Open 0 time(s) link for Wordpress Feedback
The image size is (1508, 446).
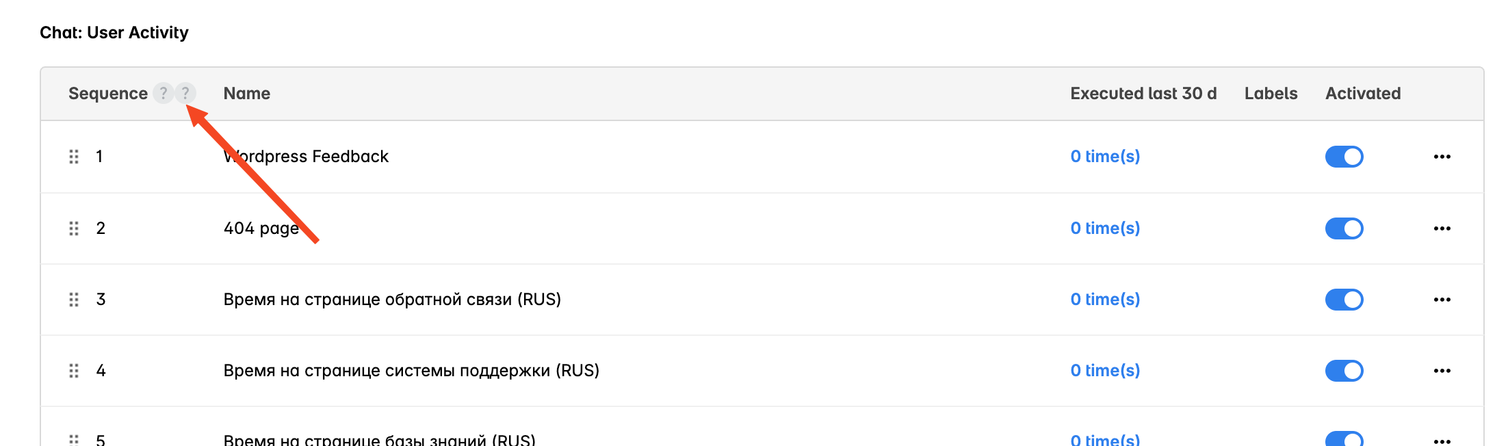pyautogui.click(x=1105, y=157)
